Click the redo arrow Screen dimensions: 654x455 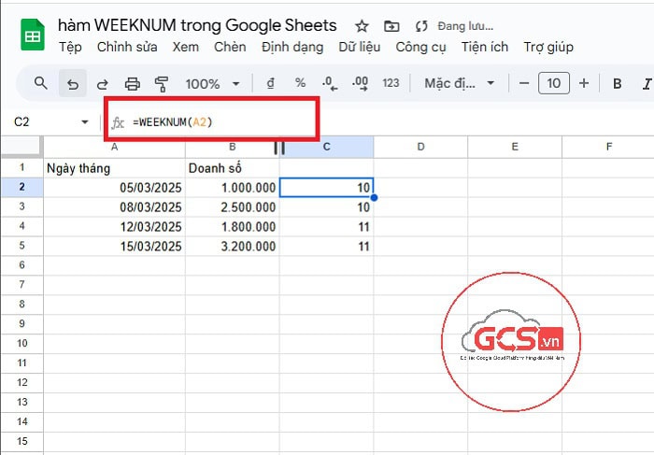point(102,83)
